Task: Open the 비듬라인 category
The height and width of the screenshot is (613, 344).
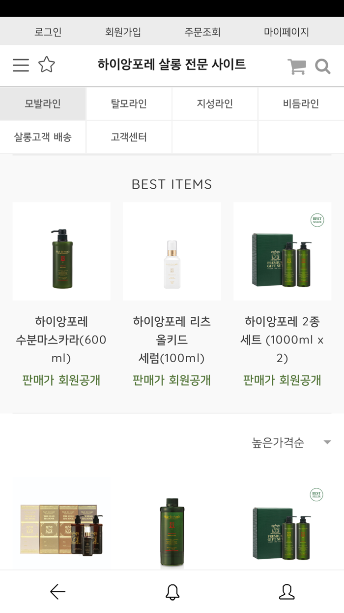Action: coord(301,103)
